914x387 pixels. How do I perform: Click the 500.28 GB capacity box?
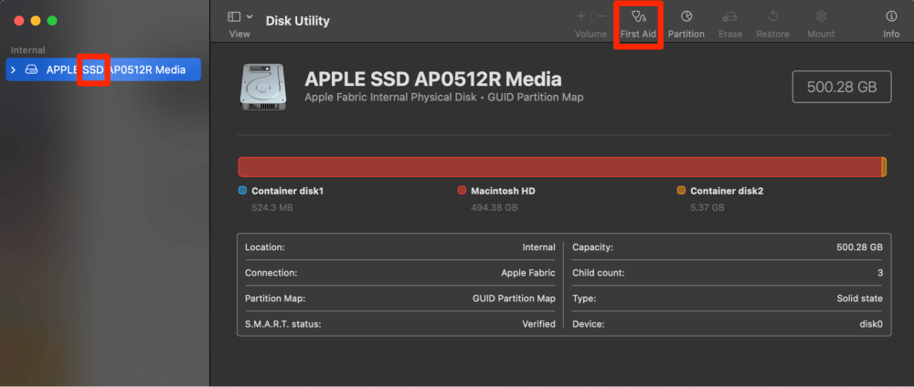[841, 88]
